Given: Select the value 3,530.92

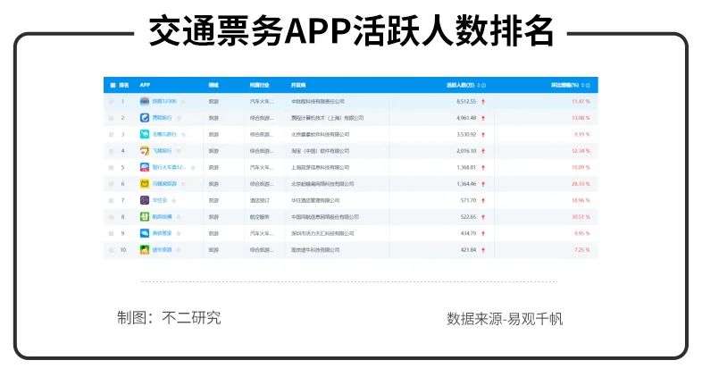Looking at the screenshot, I should pyautogui.click(x=466, y=134).
